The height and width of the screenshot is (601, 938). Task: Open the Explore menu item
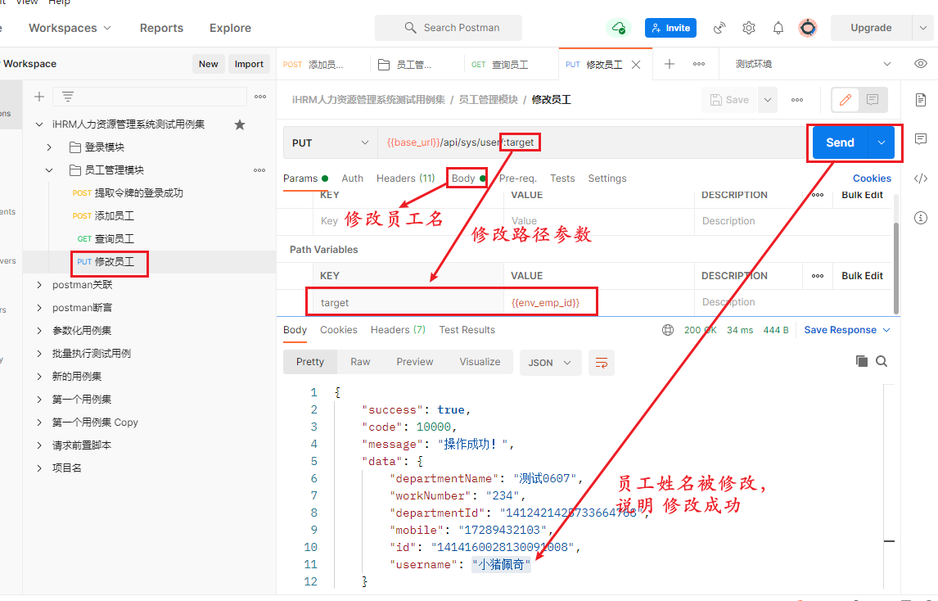[230, 28]
